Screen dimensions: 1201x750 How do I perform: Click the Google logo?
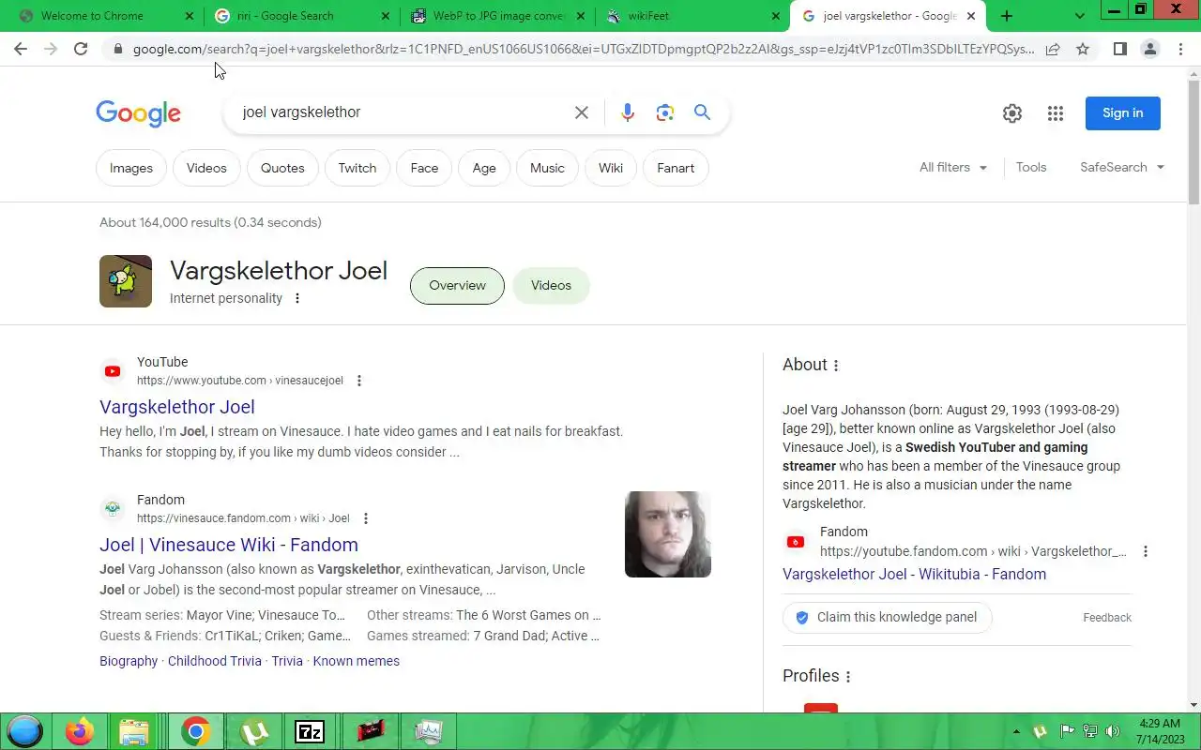coord(138,113)
